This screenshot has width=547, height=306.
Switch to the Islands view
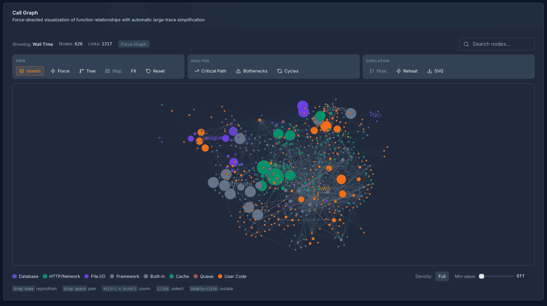pos(30,71)
